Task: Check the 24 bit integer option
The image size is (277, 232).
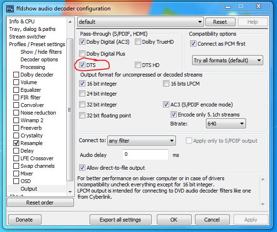Action: click(x=82, y=94)
